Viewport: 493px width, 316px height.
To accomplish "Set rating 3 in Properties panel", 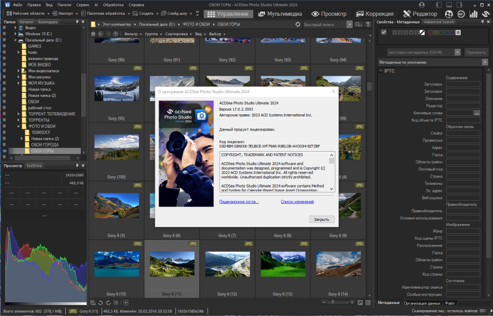I will pyautogui.click(x=406, y=32).
